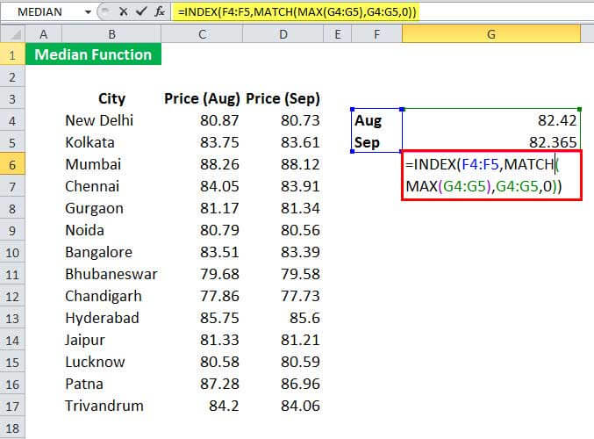The height and width of the screenshot is (439, 594).
Task: Select the Aug label cell in column F
Action: click(x=377, y=120)
